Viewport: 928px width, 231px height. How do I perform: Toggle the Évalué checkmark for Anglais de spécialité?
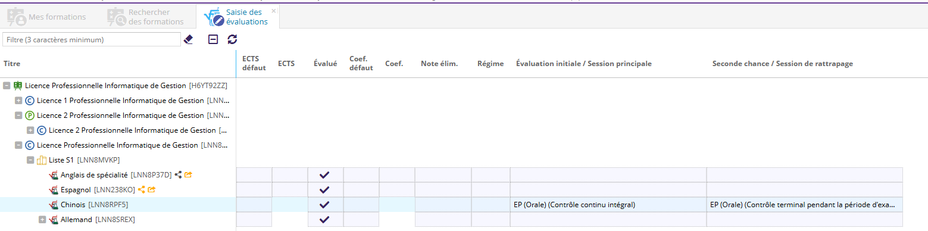[324, 175]
